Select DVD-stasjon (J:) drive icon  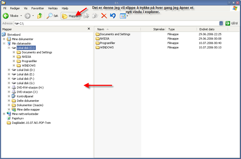point(14,92)
